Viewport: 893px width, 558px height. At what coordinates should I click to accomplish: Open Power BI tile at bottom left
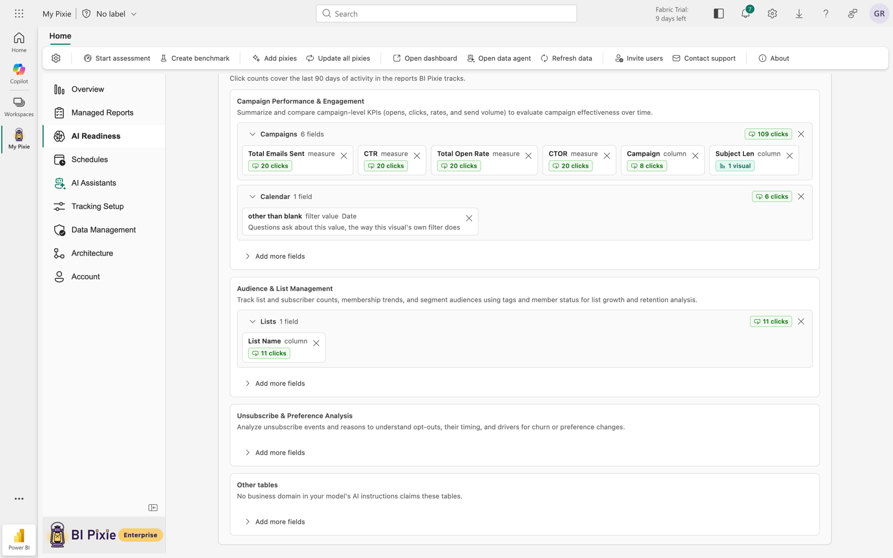pyautogui.click(x=19, y=540)
